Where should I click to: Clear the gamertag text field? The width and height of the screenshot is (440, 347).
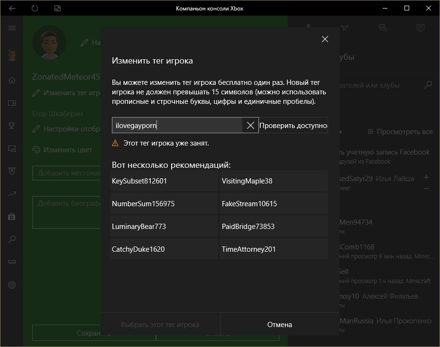[x=250, y=126]
